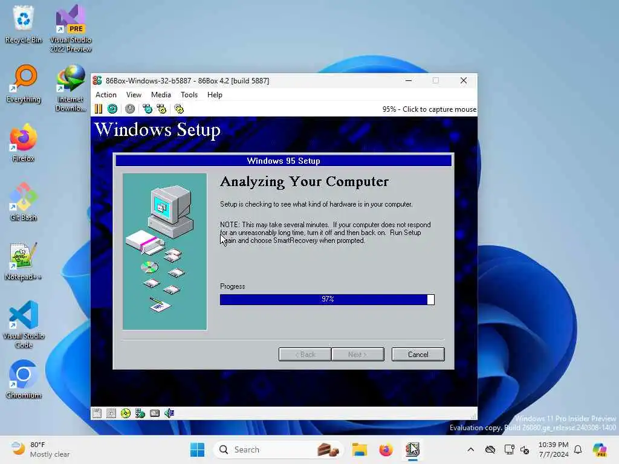Close the 86Box window
619x464 pixels.
coord(464,80)
